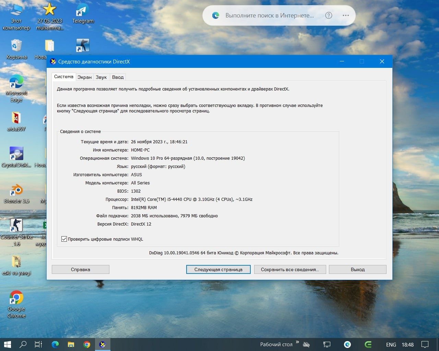Viewport: 439px width, 351px height.
Task: Click the 26 ноября 2023 date value
Action: click(159, 142)
